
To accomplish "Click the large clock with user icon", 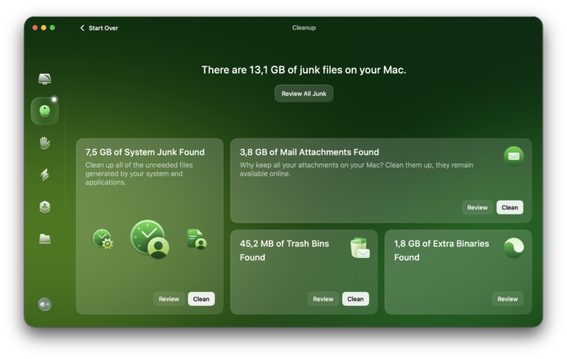I will point(149,239).
